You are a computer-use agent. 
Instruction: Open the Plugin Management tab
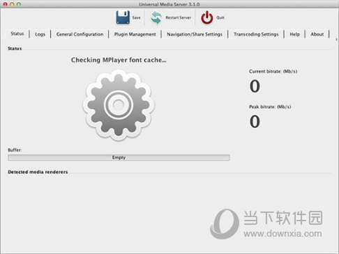click(x=135, y=34)
